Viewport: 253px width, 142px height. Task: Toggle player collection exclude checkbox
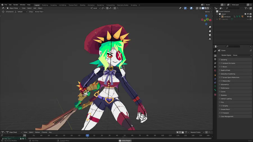(x=245, y=14)
